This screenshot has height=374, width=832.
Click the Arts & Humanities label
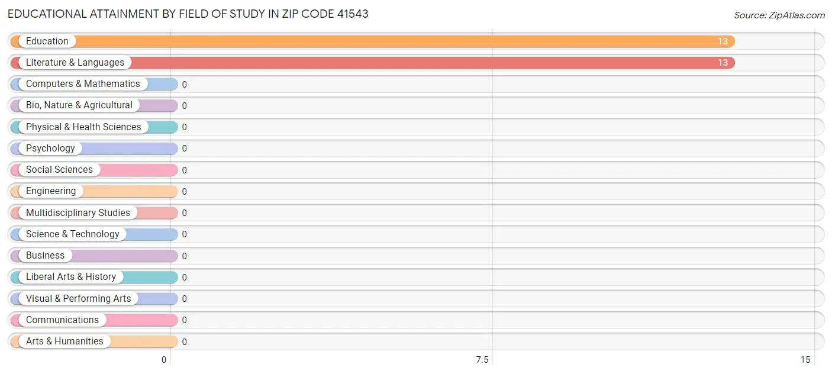coord(65,341)
